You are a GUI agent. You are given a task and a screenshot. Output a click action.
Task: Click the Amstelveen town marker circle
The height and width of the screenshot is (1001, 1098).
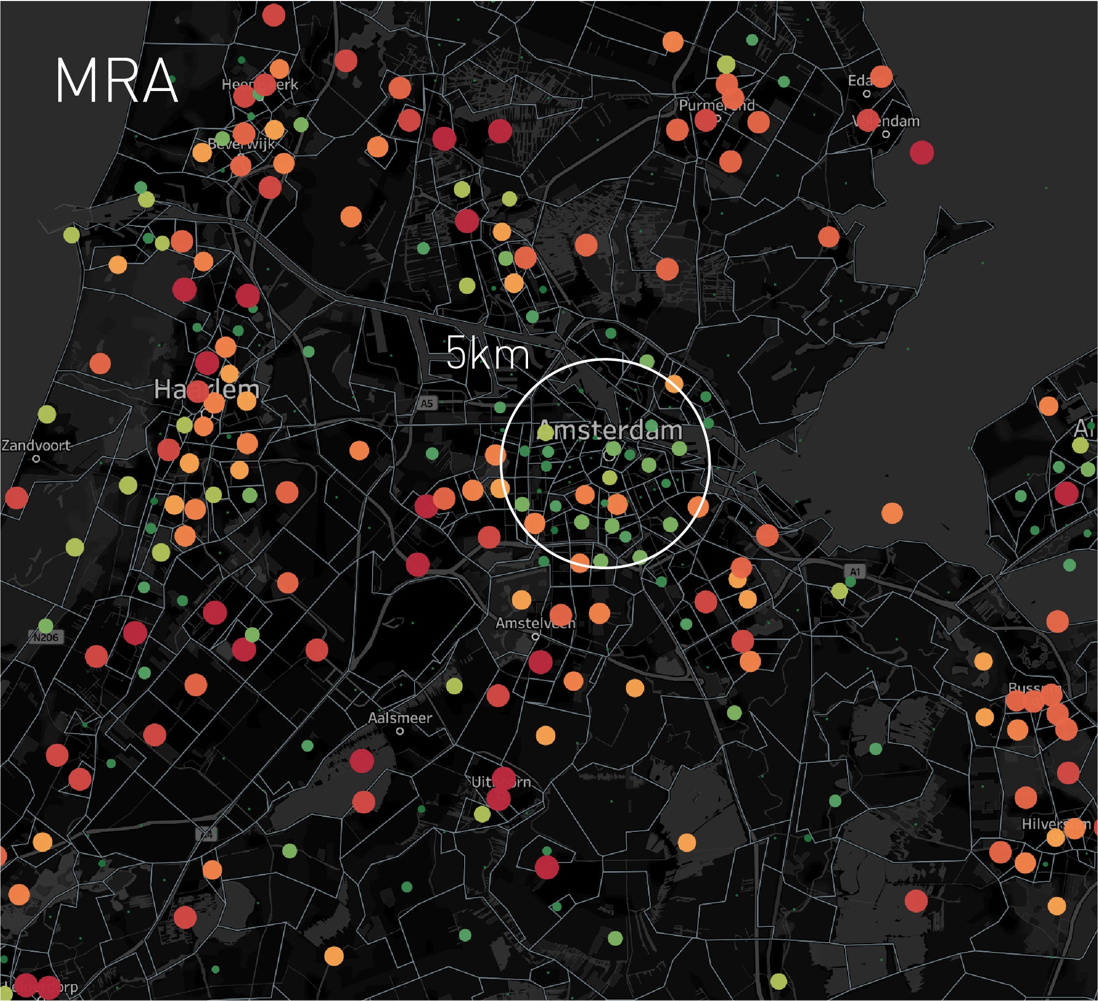point(535,636)
